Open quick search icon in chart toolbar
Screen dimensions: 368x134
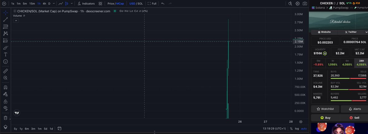pos(290,3)
